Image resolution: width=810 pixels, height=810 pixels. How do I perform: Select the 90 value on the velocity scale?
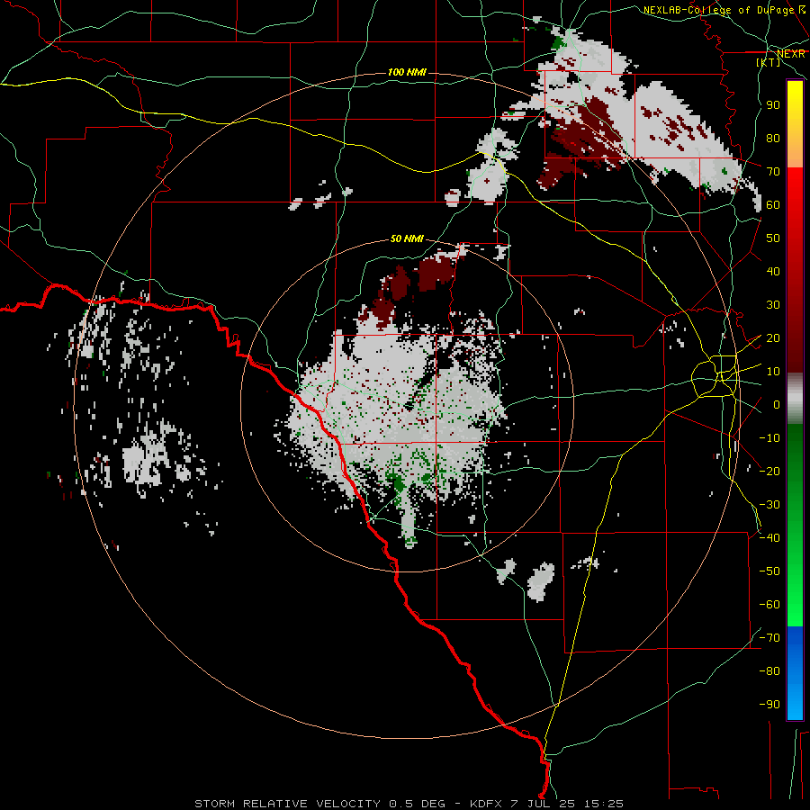tap(773, 105)
